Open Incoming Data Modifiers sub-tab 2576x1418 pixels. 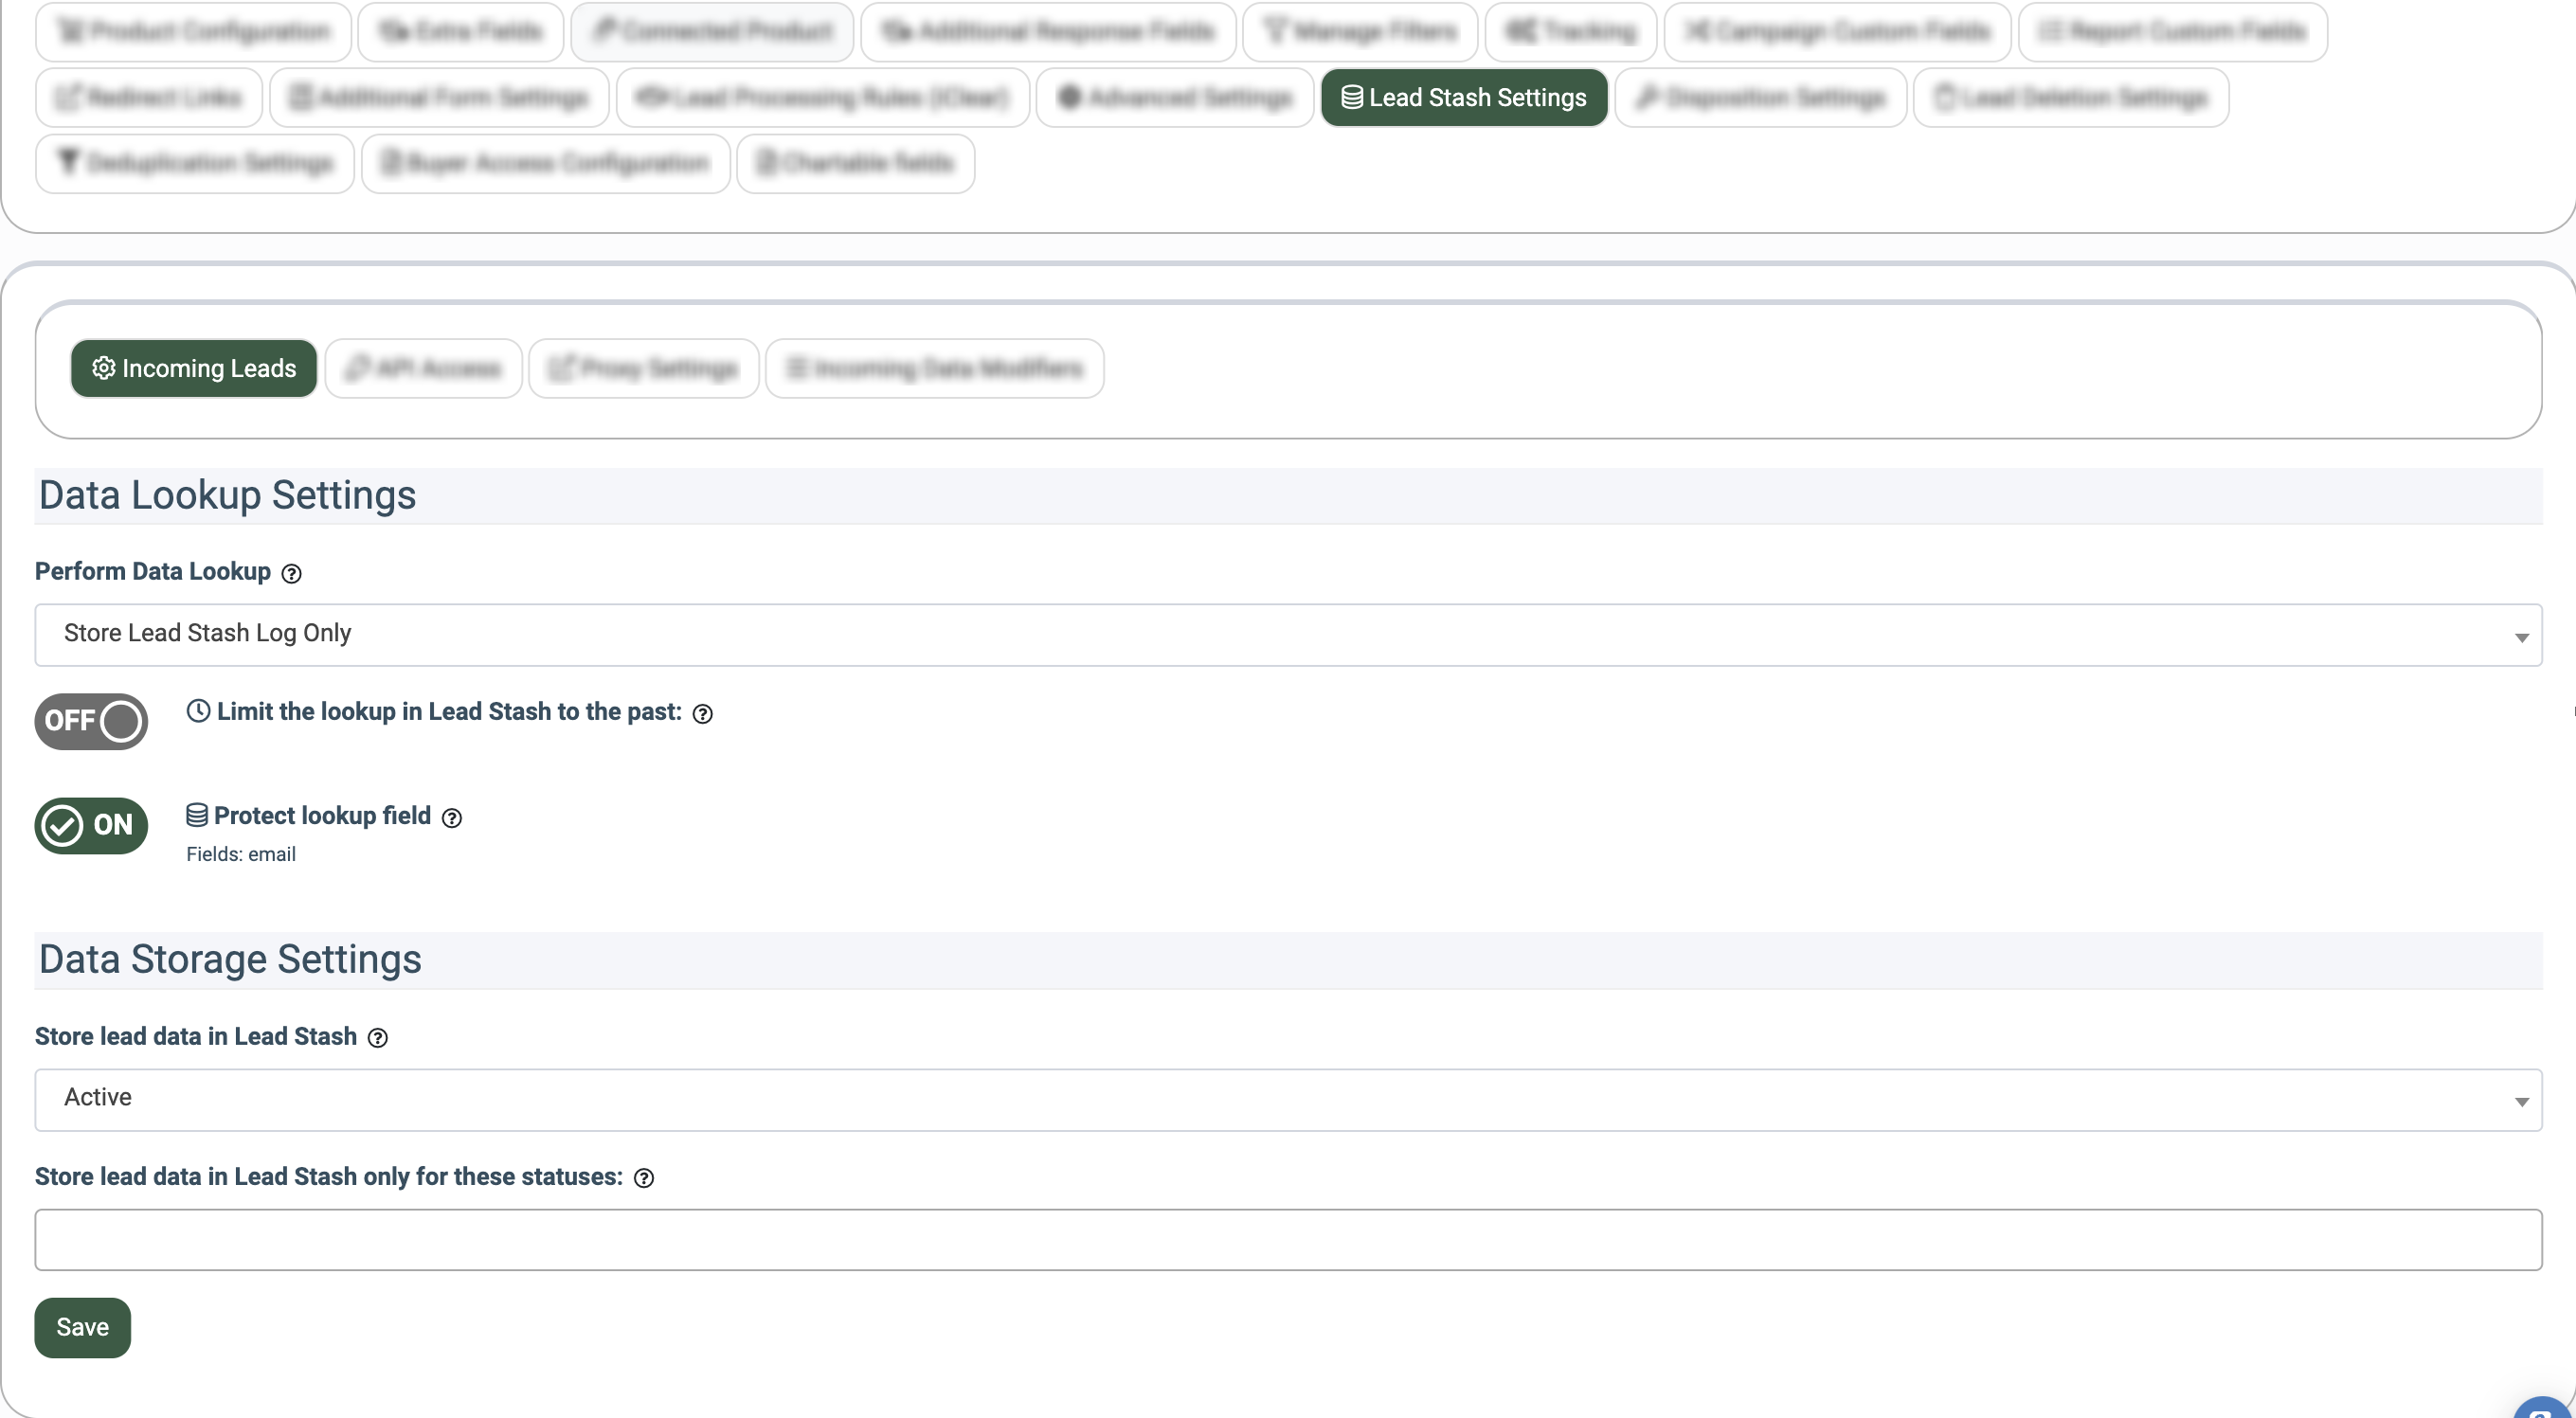point(934,369)
